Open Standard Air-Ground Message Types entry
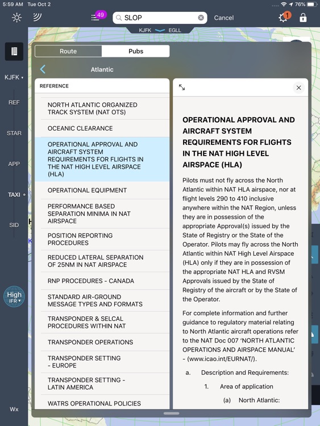This screenshot has height=426, width=320. point(102,300)
